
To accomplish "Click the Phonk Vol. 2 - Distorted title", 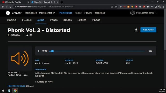I will [39, 30].
